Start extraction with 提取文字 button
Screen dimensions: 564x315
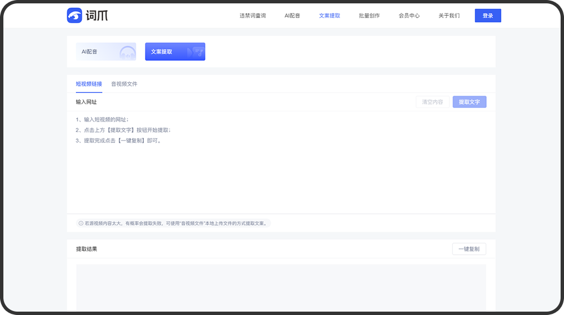tap(469, 102)
